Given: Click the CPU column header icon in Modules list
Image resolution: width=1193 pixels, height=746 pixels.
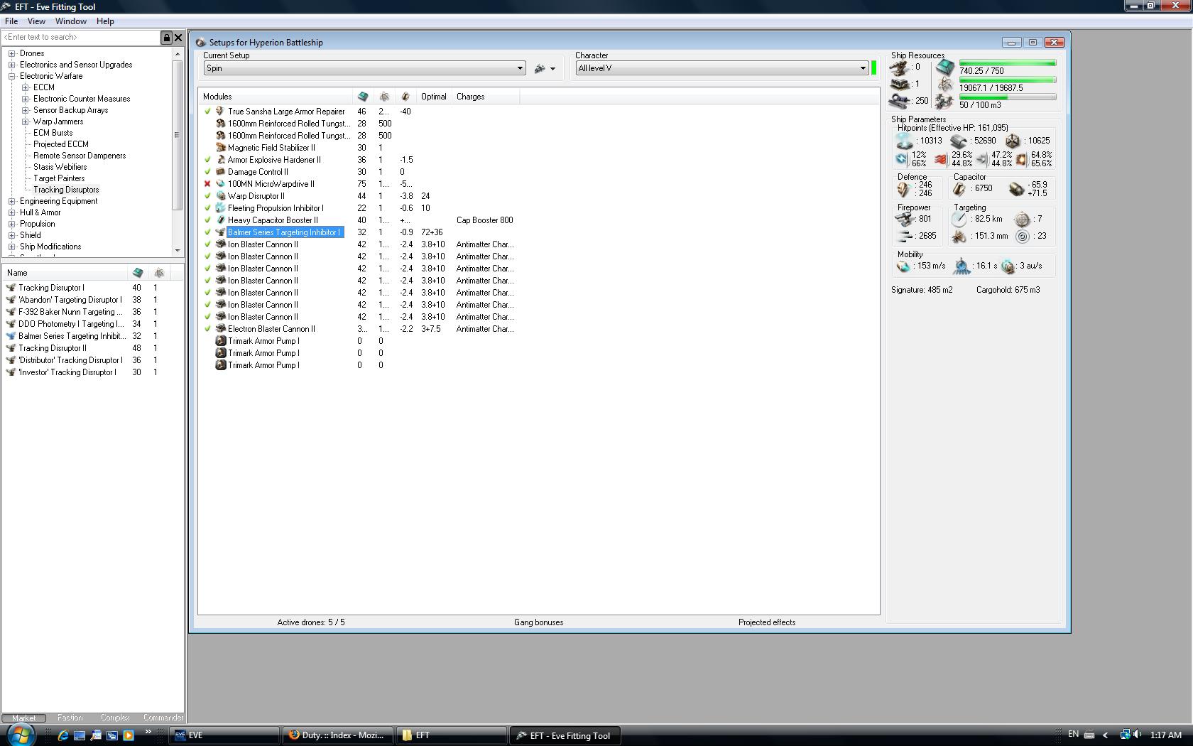Looking at the screenshot, I should coord(363,97).
